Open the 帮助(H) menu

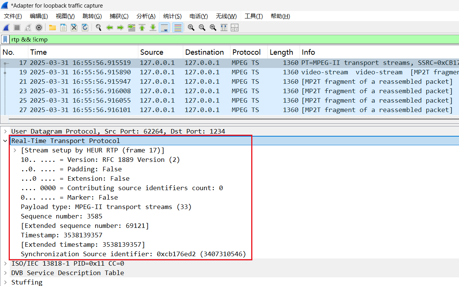point(280,16)
